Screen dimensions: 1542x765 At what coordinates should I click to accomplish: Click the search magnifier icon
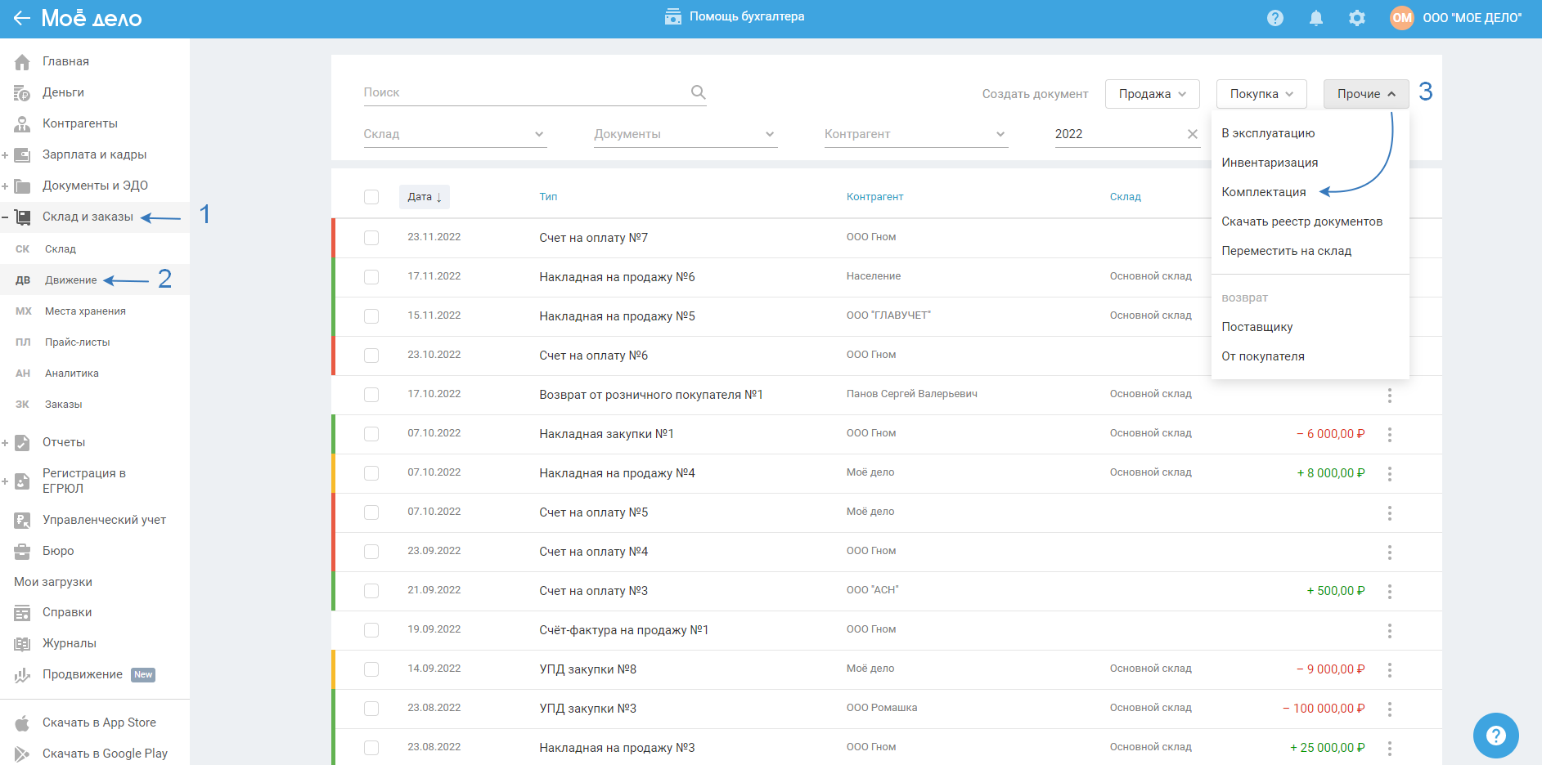698,92
